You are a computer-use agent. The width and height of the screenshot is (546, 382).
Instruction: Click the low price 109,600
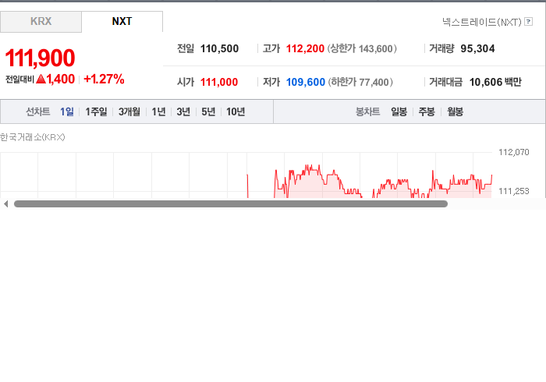pos(306,82)
